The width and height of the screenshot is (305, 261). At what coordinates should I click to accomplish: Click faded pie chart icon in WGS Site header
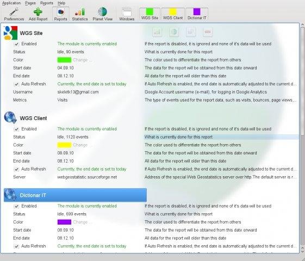pos(174,32)
